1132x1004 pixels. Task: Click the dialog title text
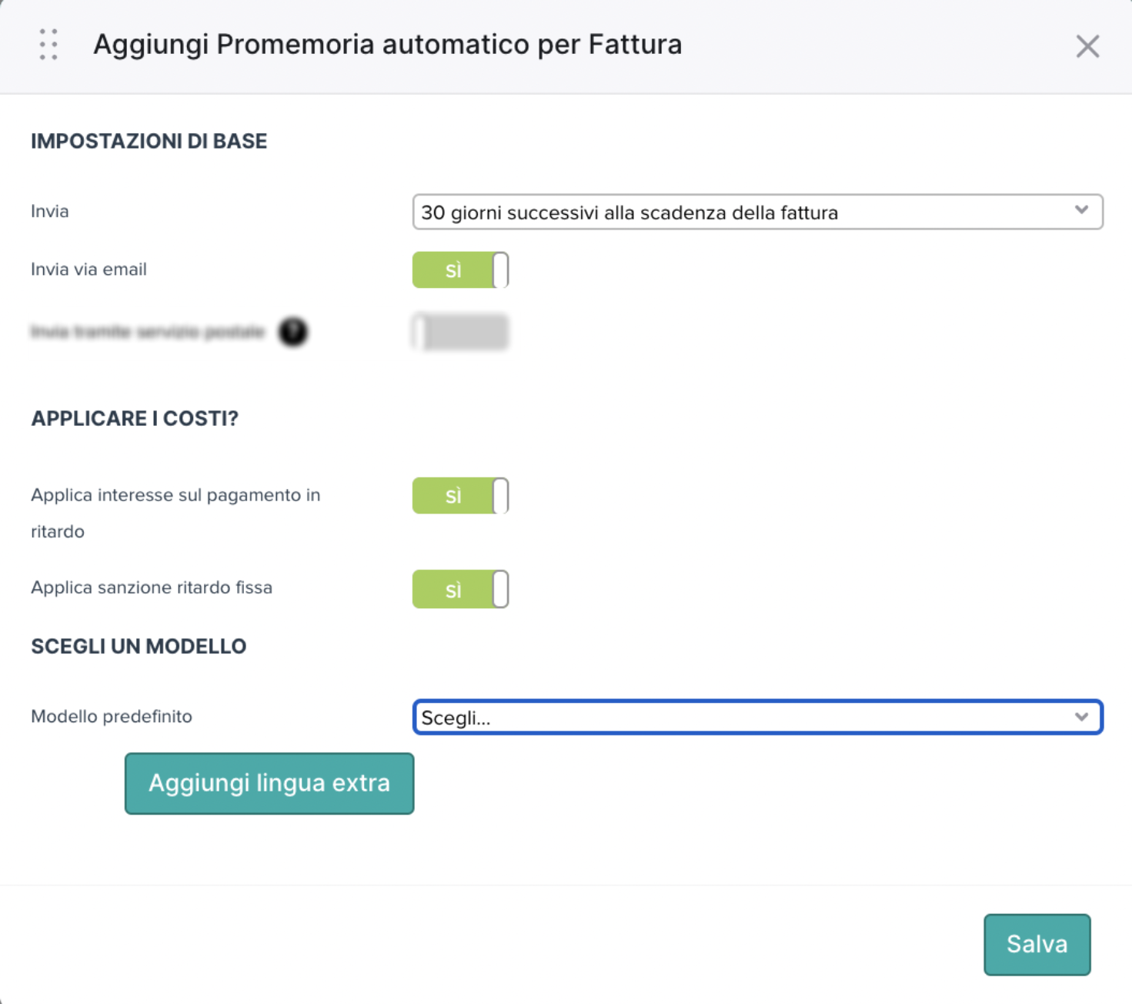click(388, 45)
